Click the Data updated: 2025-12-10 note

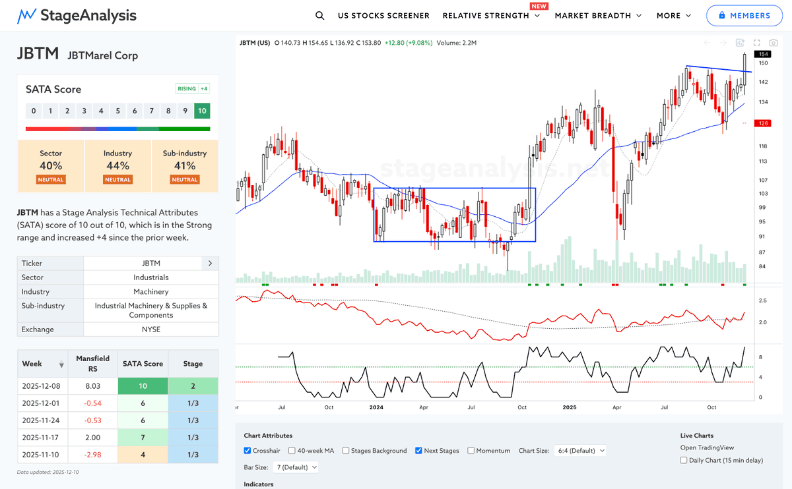[x=48, y=472]
